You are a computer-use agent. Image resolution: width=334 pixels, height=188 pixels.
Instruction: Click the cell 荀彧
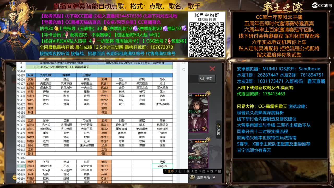pyautogui.click(x=66, y=162)
